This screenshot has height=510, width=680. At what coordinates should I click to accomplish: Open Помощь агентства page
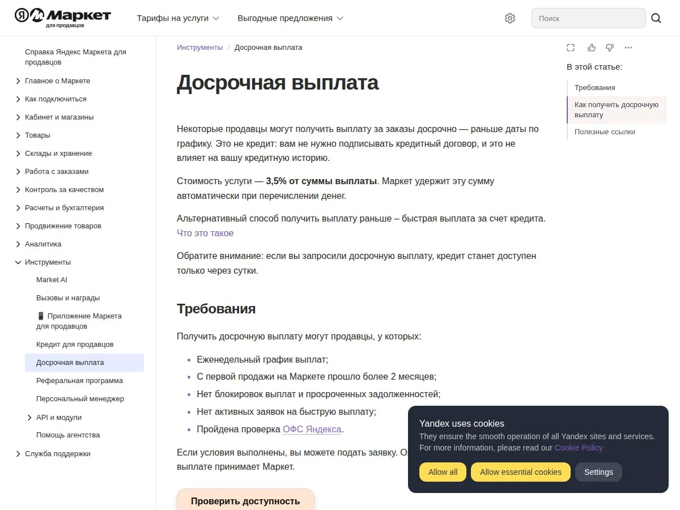[x=68, y=435]
